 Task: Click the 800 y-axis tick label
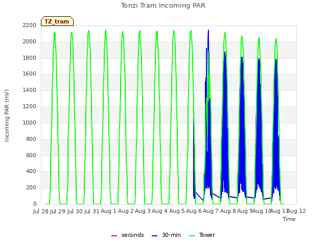(31, 139)
